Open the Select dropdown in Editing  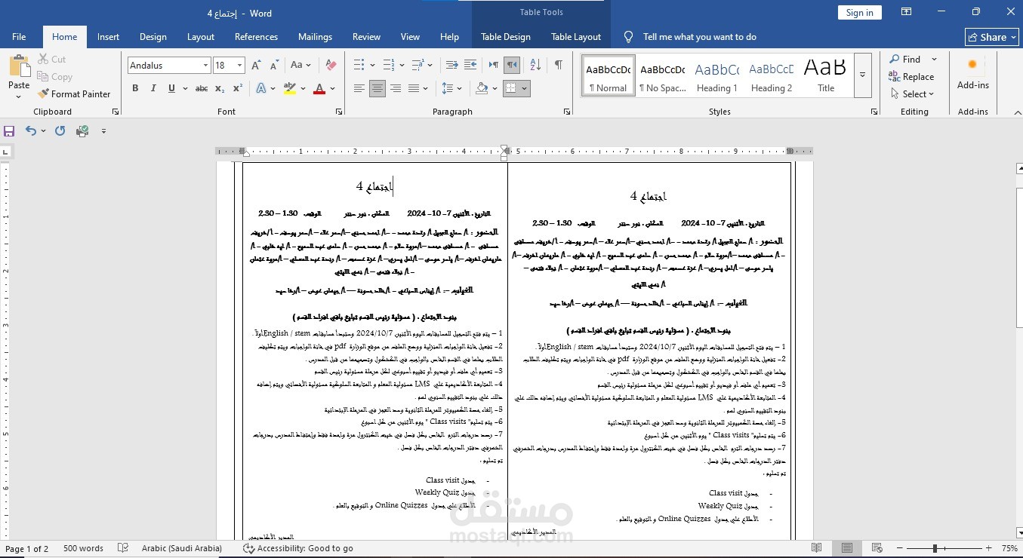(912, 94)
